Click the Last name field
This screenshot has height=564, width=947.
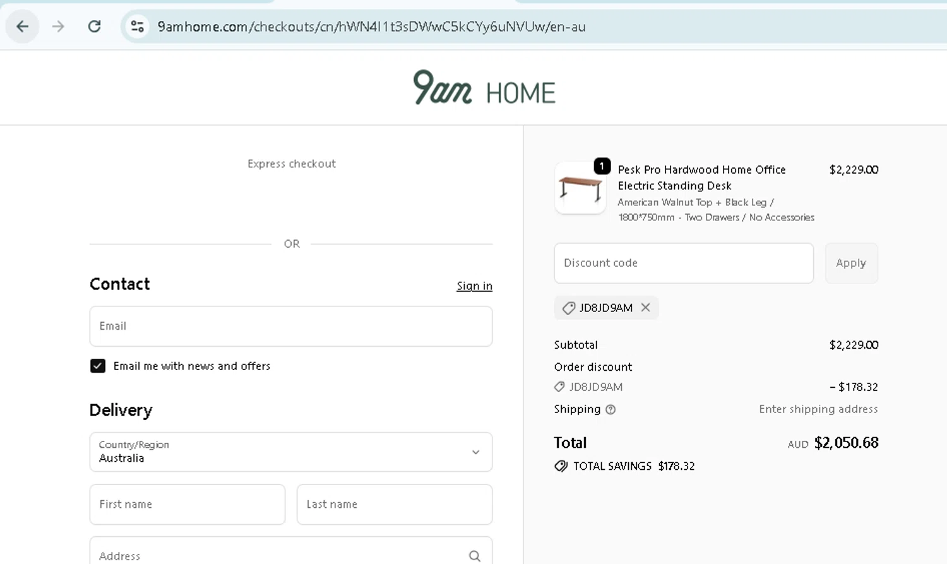395,505
